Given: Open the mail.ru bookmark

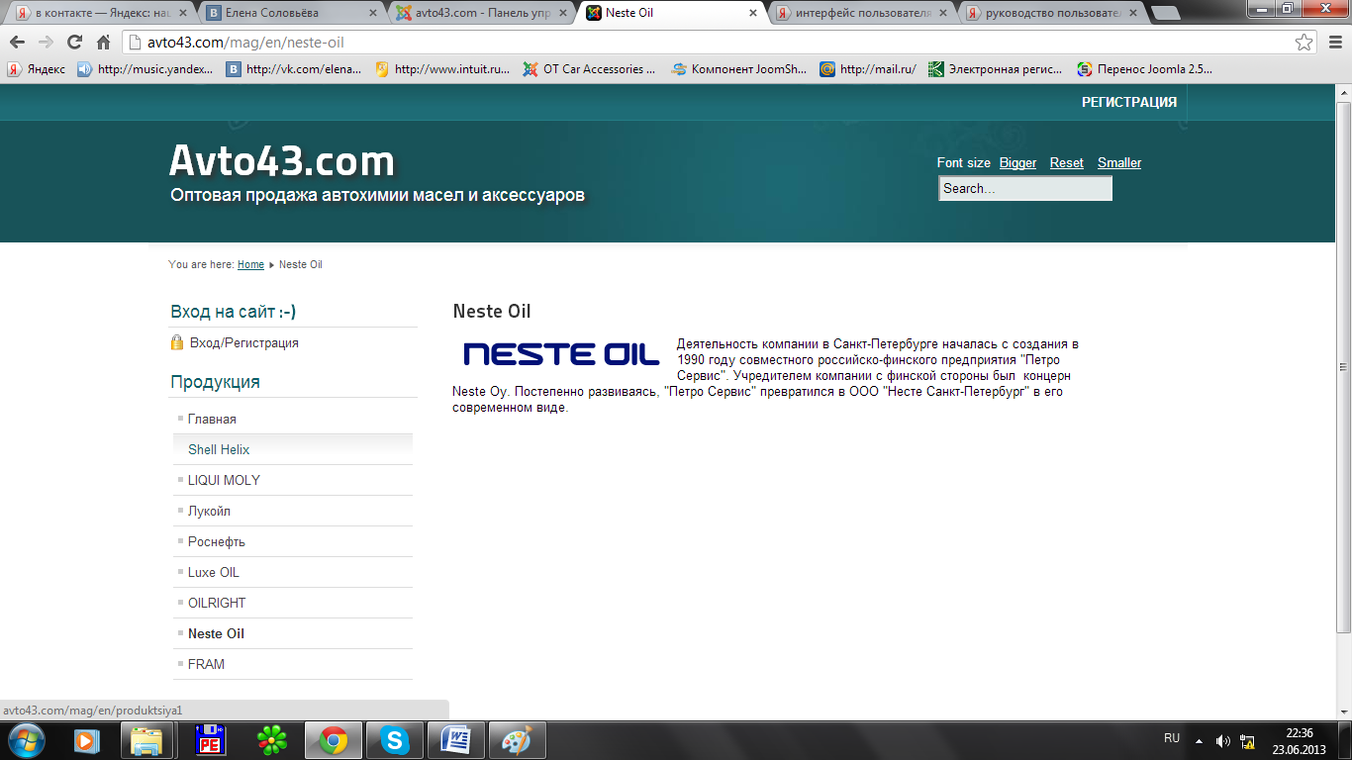Looking at the screenshot, I should tap(868, 69).
